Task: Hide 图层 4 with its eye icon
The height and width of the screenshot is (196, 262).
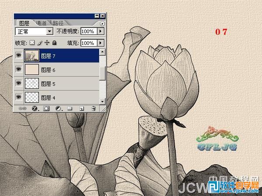Action: tap(18, 97)
